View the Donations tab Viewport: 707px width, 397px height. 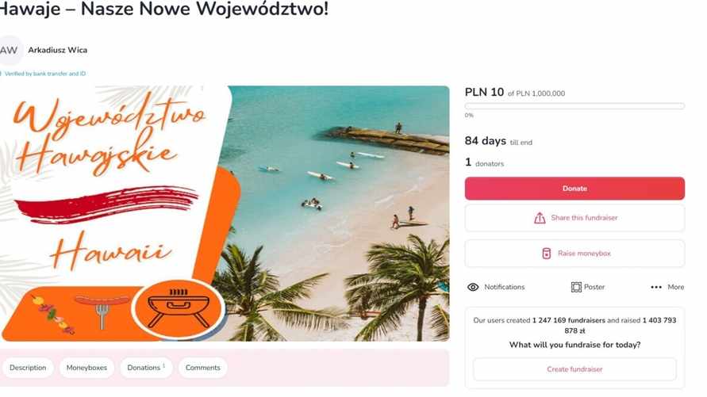pyautogui.click(x=146, y=368)
